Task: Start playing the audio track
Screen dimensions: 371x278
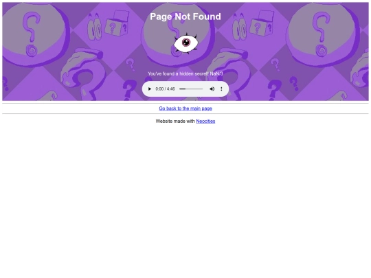Action: click(150, 89)
